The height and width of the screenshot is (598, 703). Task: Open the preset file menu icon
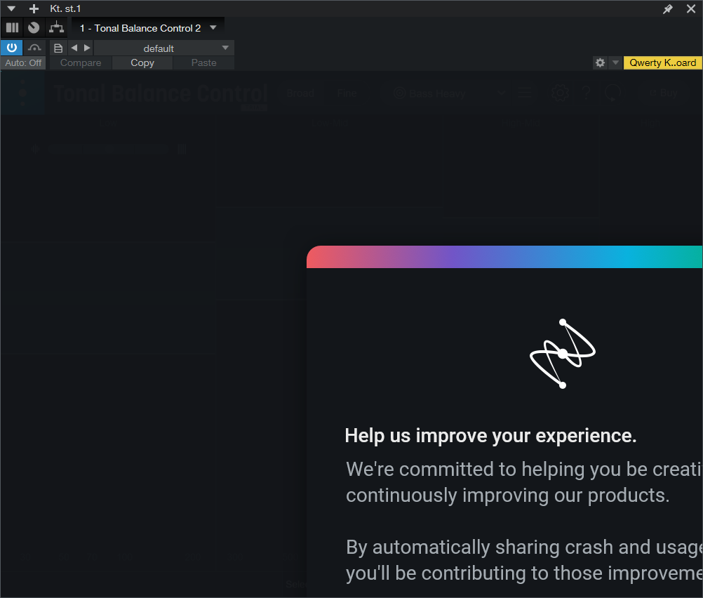[58, 48]
